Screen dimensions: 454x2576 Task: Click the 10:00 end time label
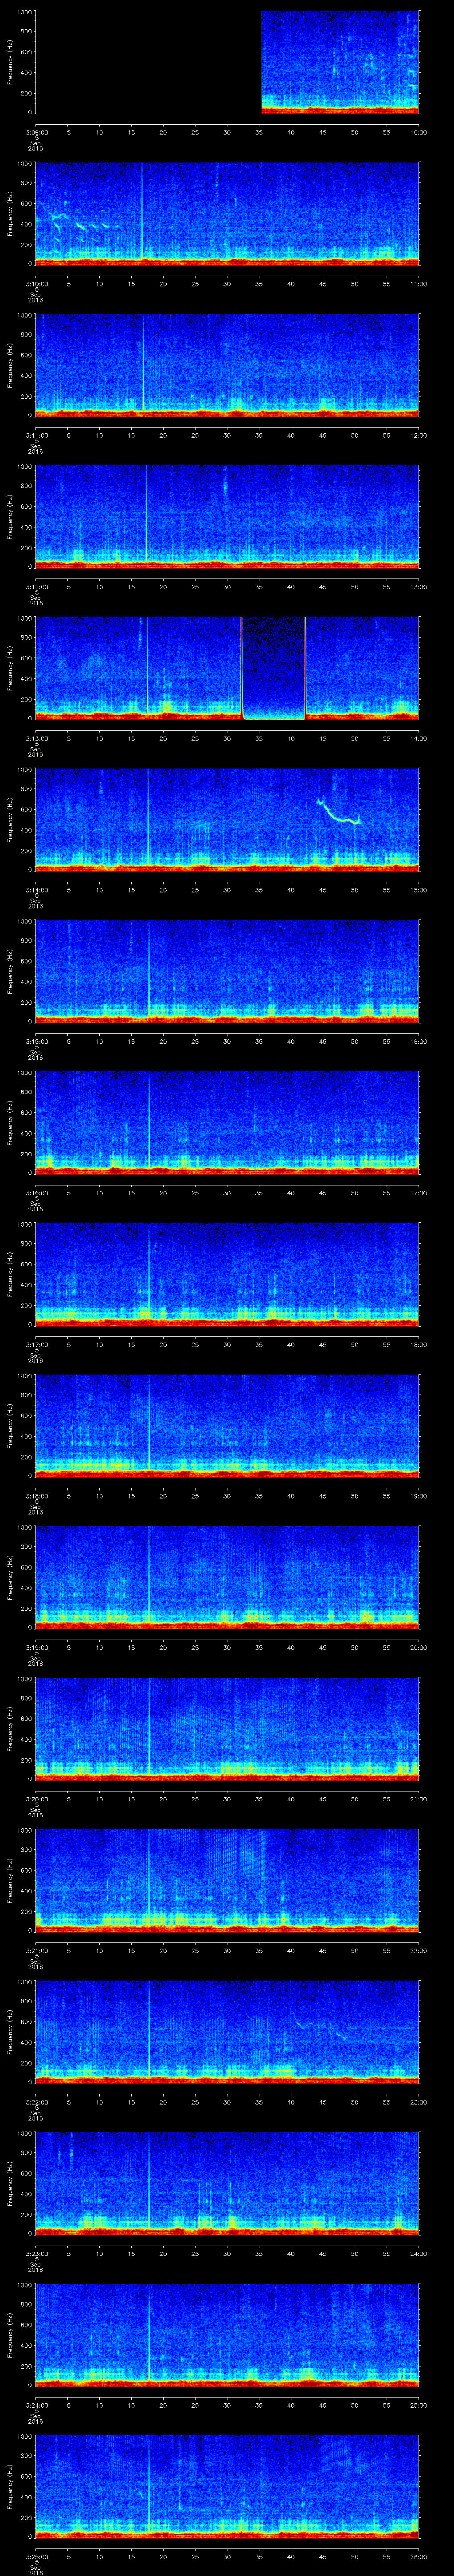pos(418,132)
